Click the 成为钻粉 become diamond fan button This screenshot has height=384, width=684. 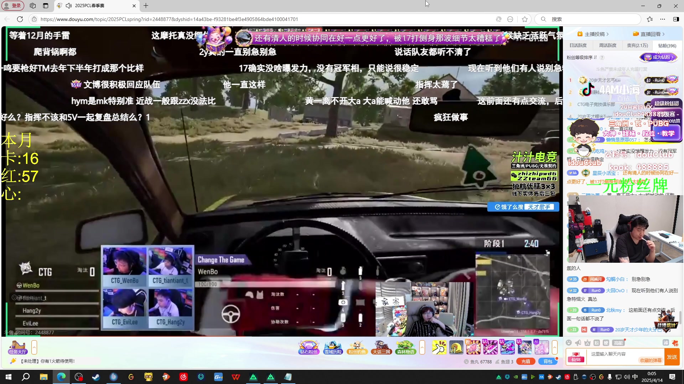(x=658, y=57)
